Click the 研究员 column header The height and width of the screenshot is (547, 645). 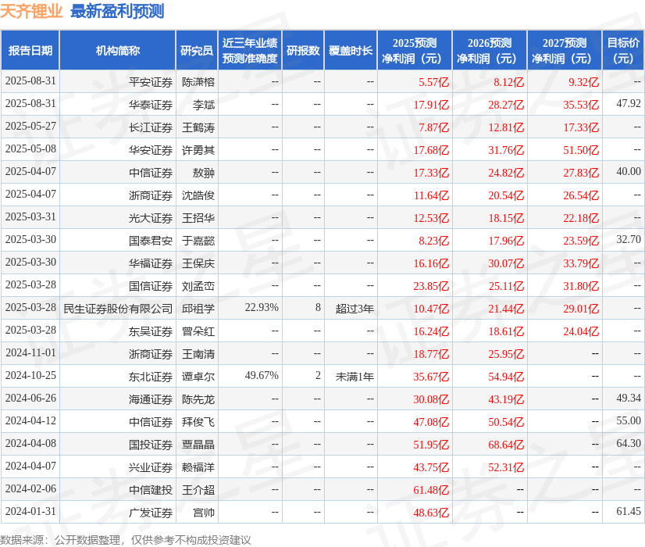point(197,48)
